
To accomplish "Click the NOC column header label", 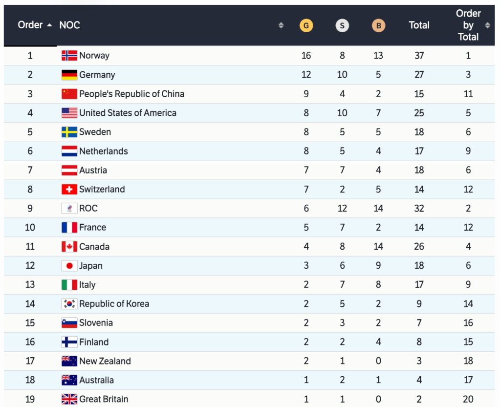I will (69, 25).
